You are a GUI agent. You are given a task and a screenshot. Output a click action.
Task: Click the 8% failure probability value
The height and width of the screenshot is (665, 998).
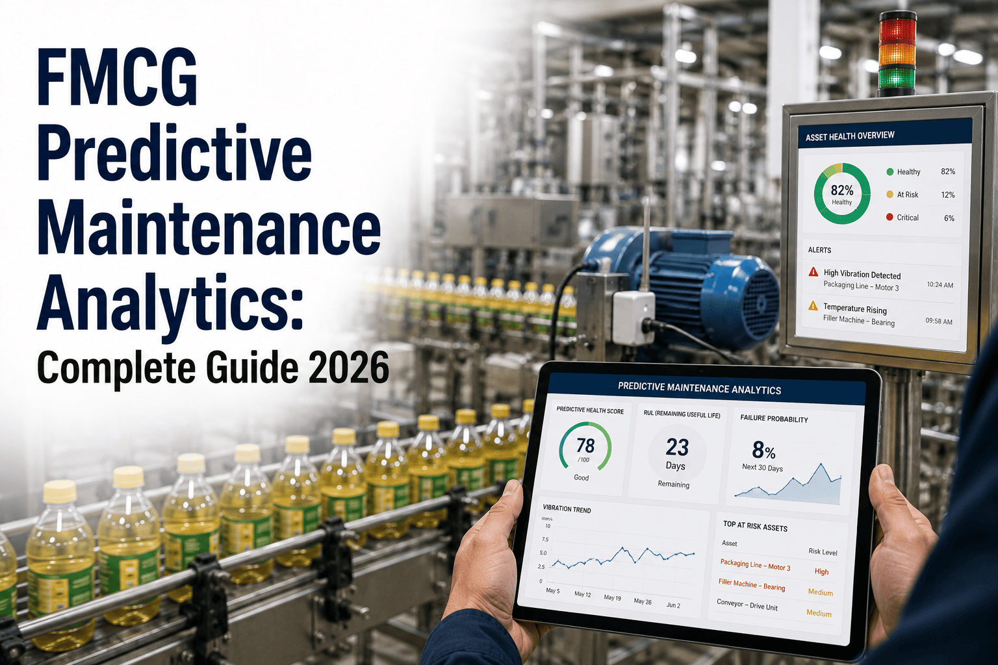click(x=763, y=449)
